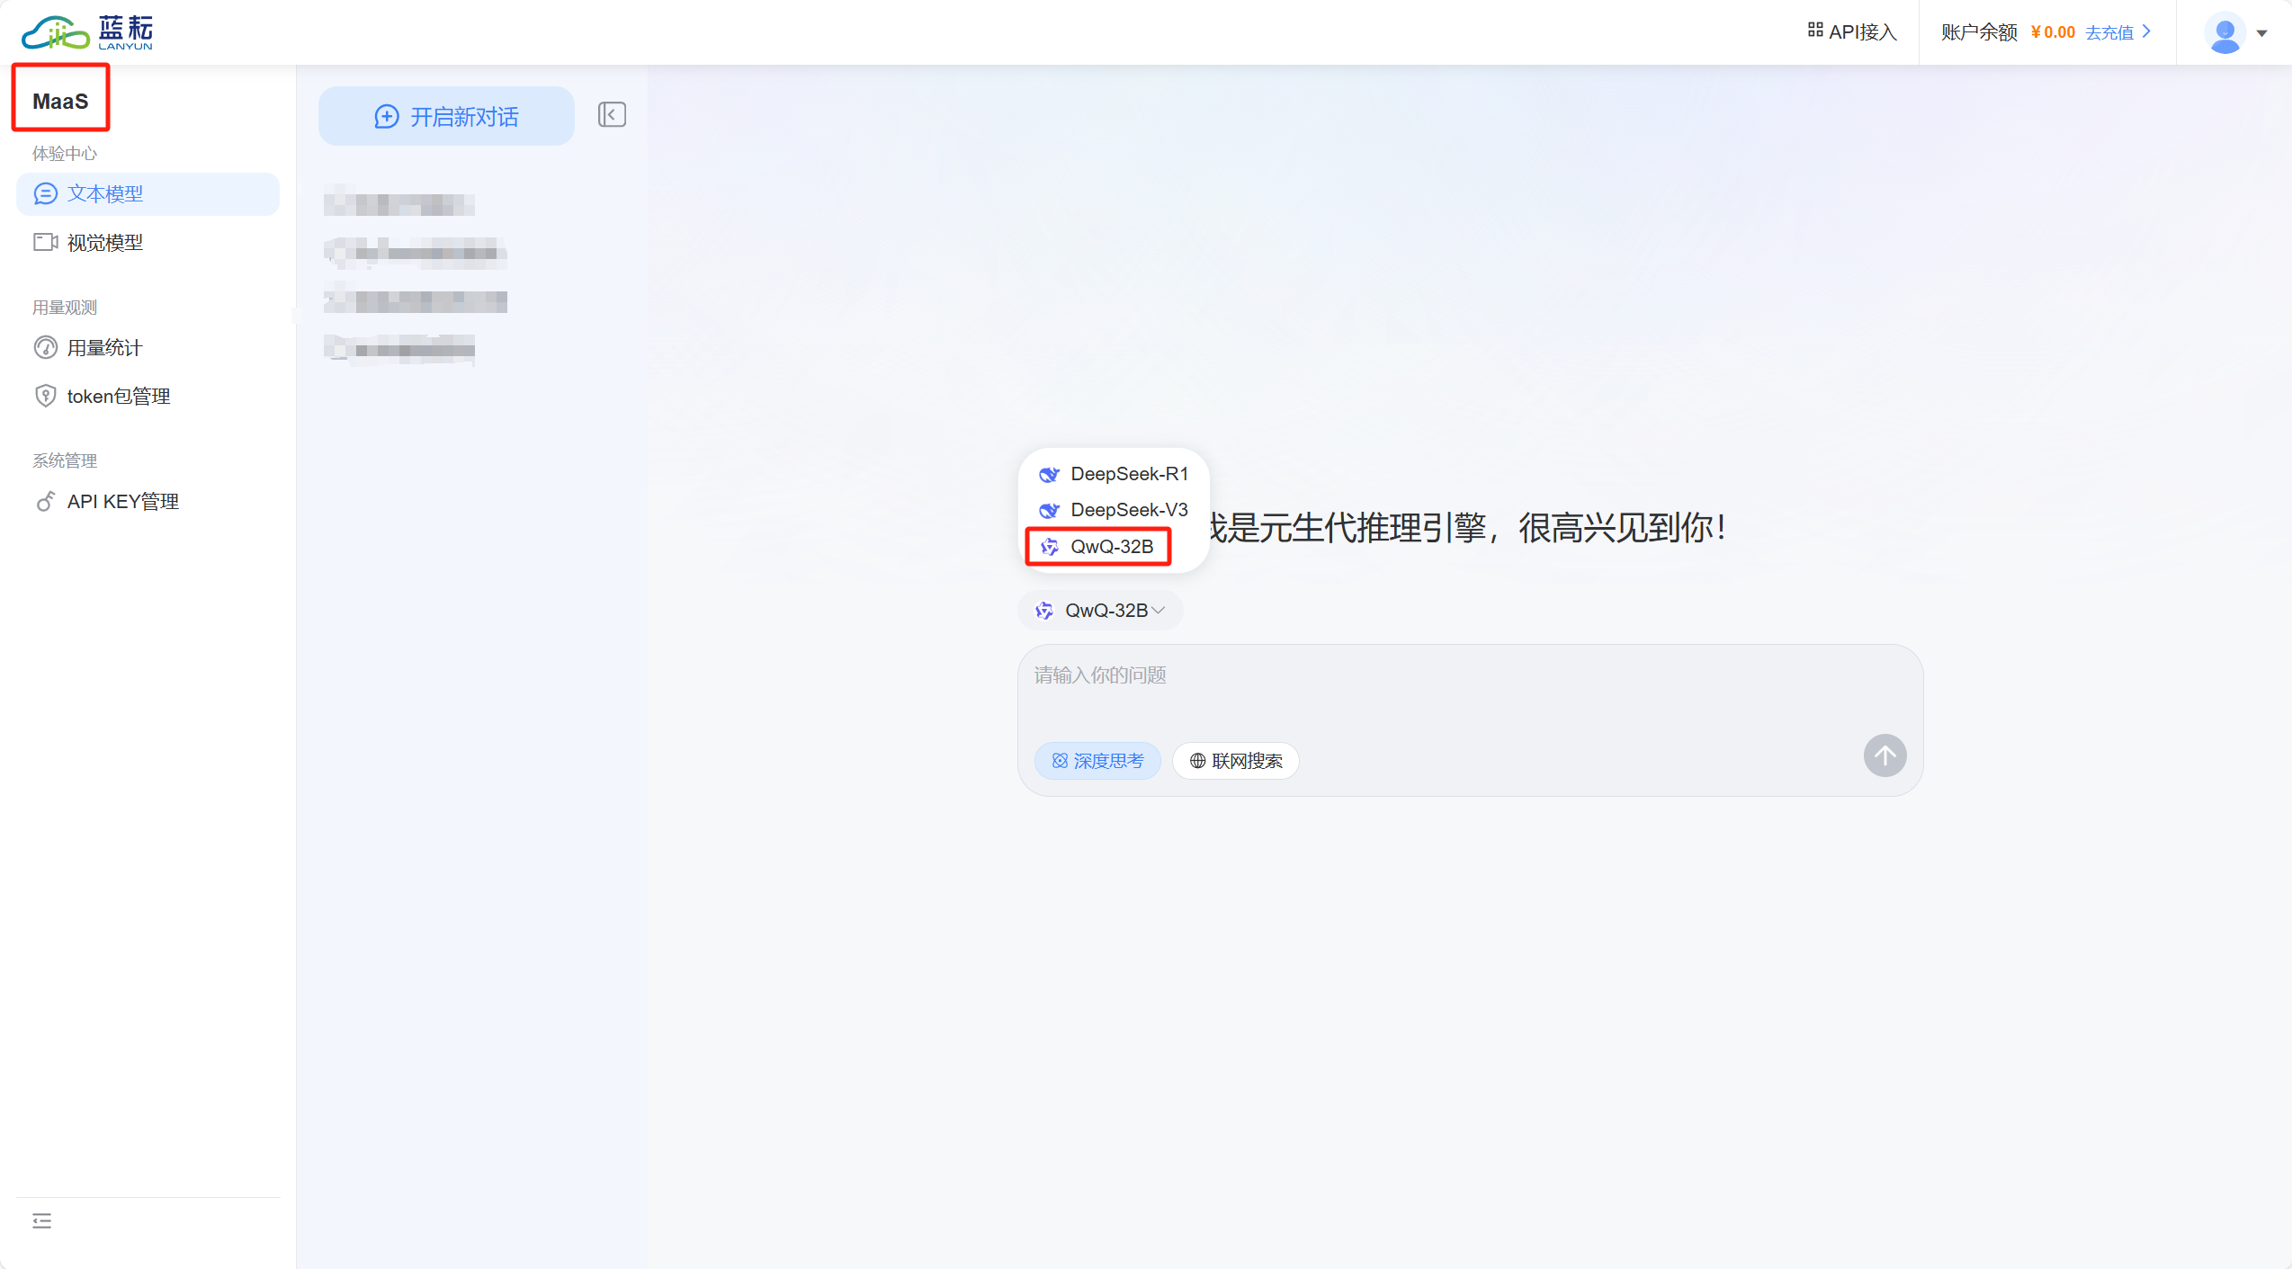Switch to 视觉模型 section
This screenshot has height=1269, width=2292.
(x=104, y=243)
